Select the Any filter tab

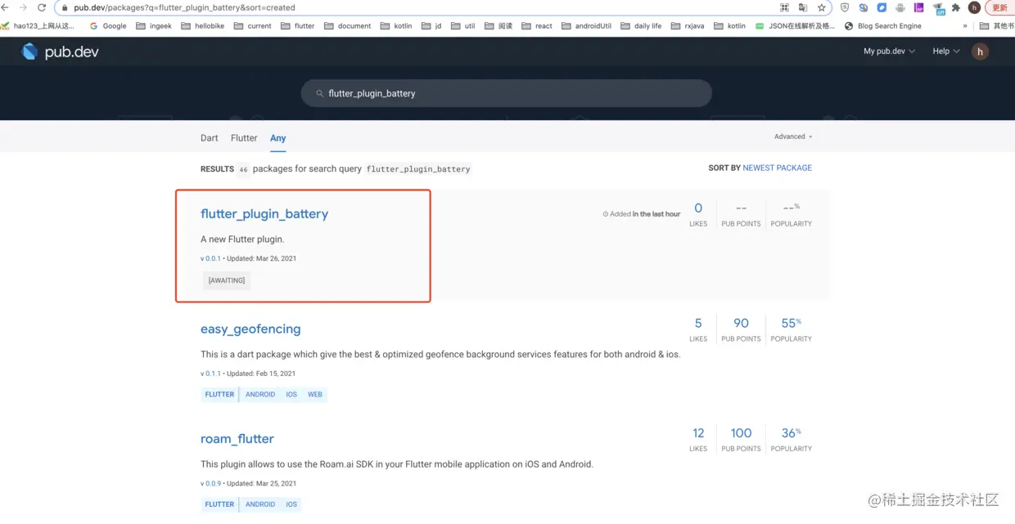tap(278, 138)
